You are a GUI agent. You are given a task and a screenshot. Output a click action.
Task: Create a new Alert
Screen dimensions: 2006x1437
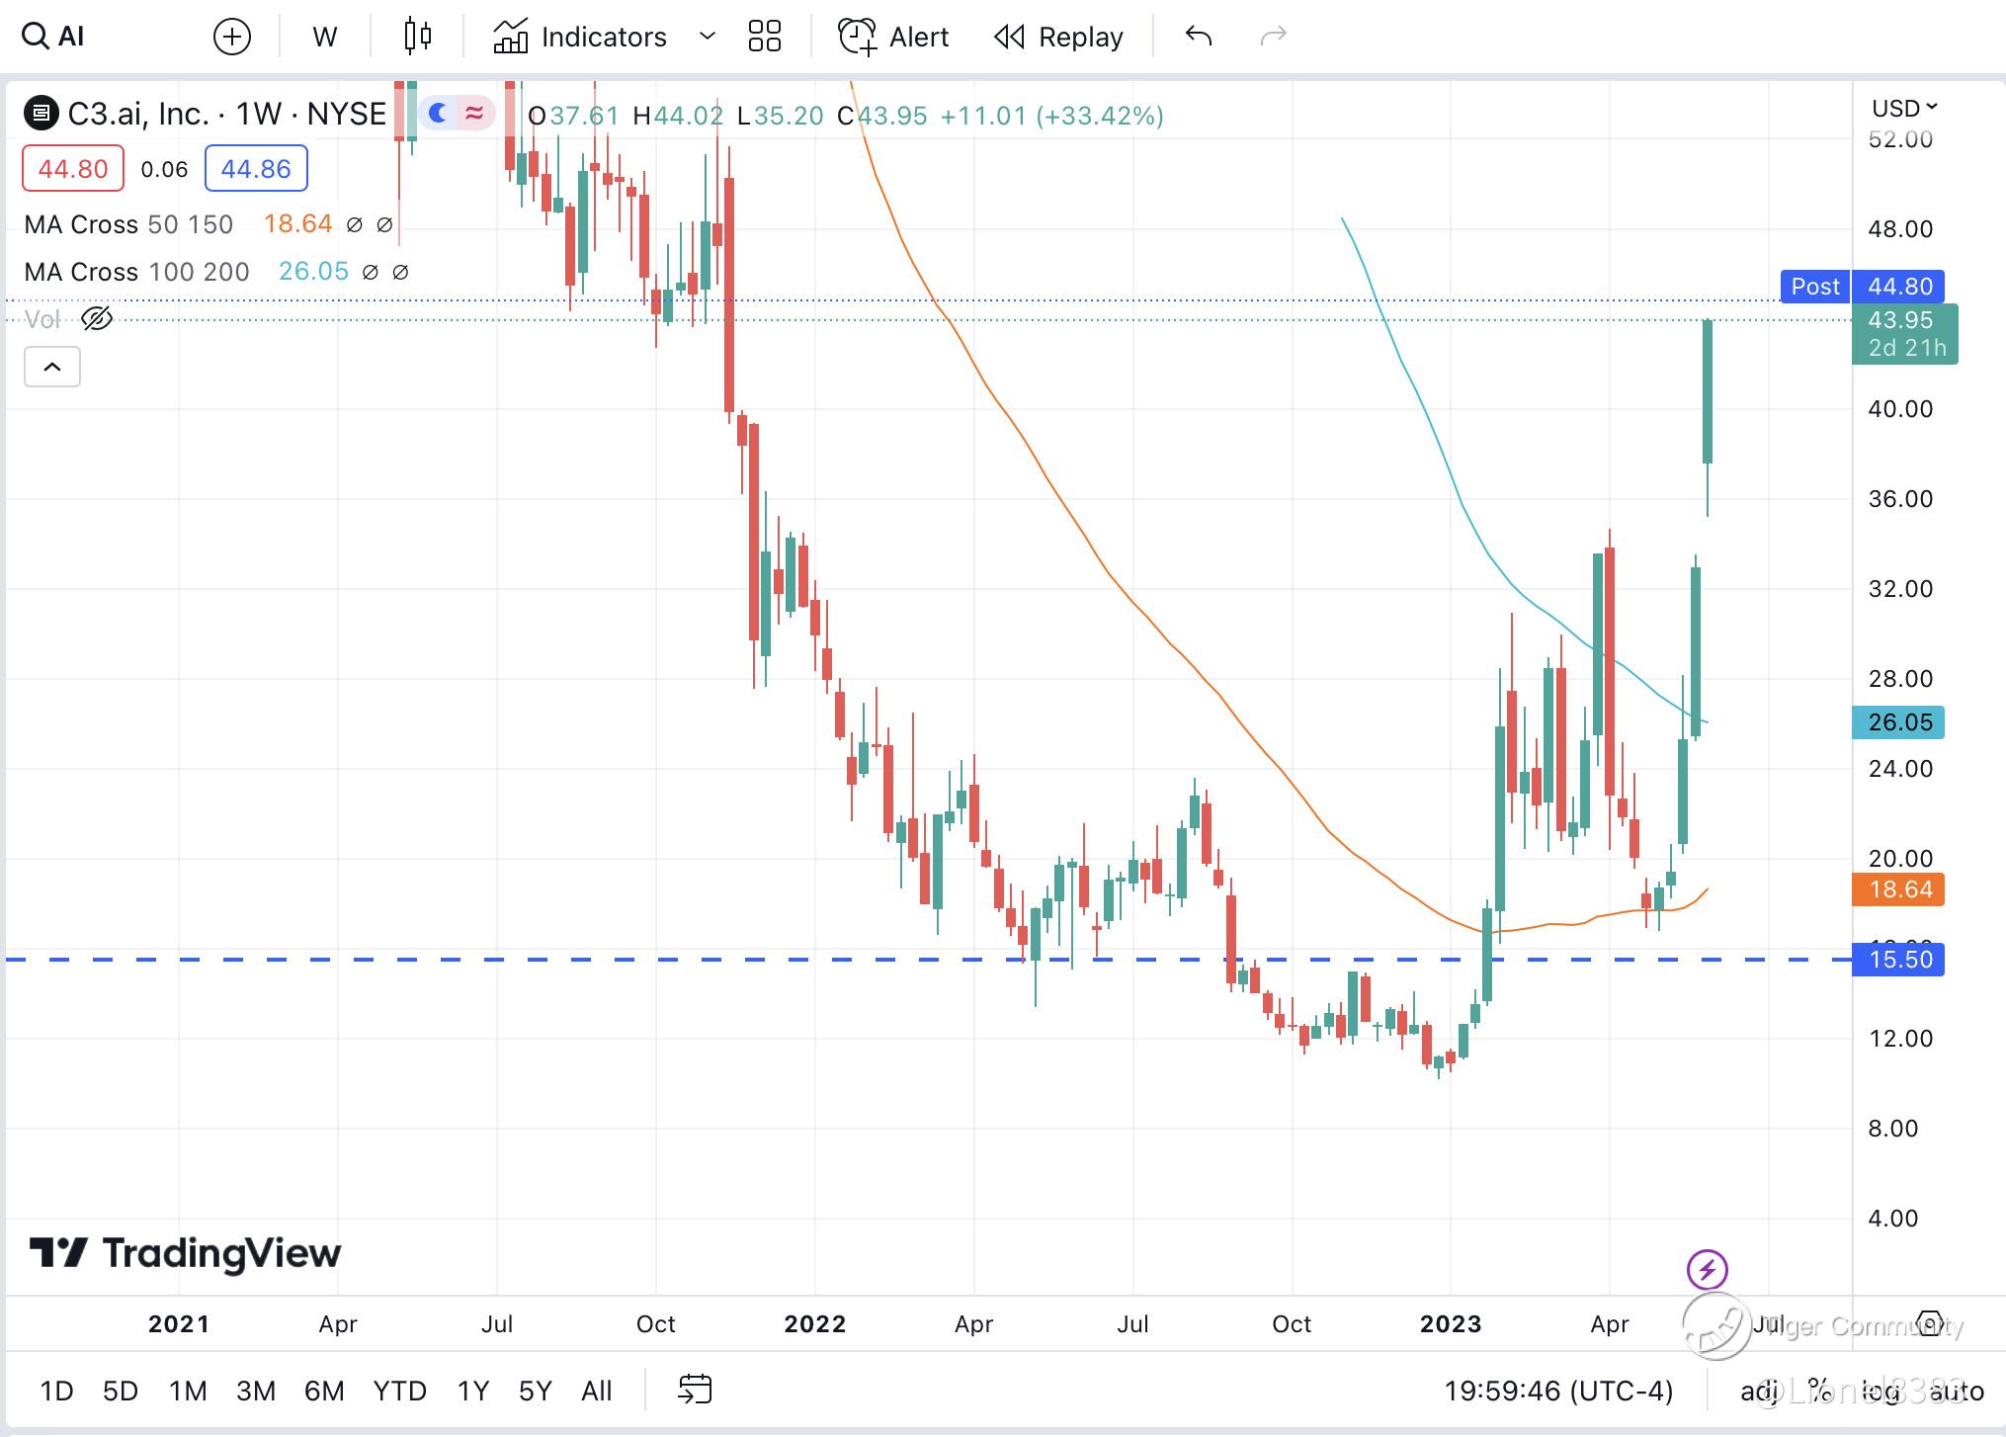(x=893, y=38)
